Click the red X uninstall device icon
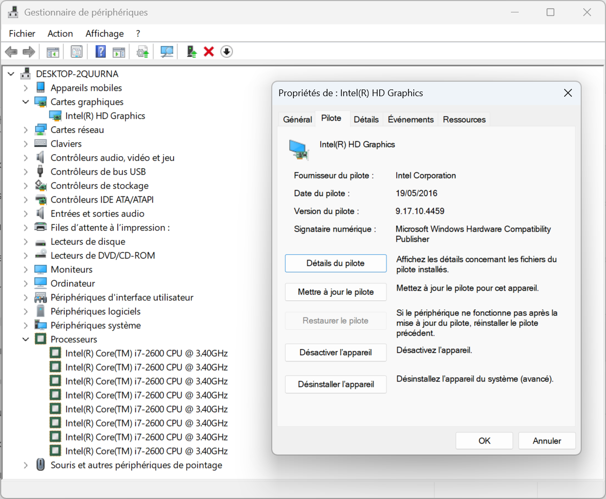Screen dimensions: 606x499 click(x=209, y=51)
